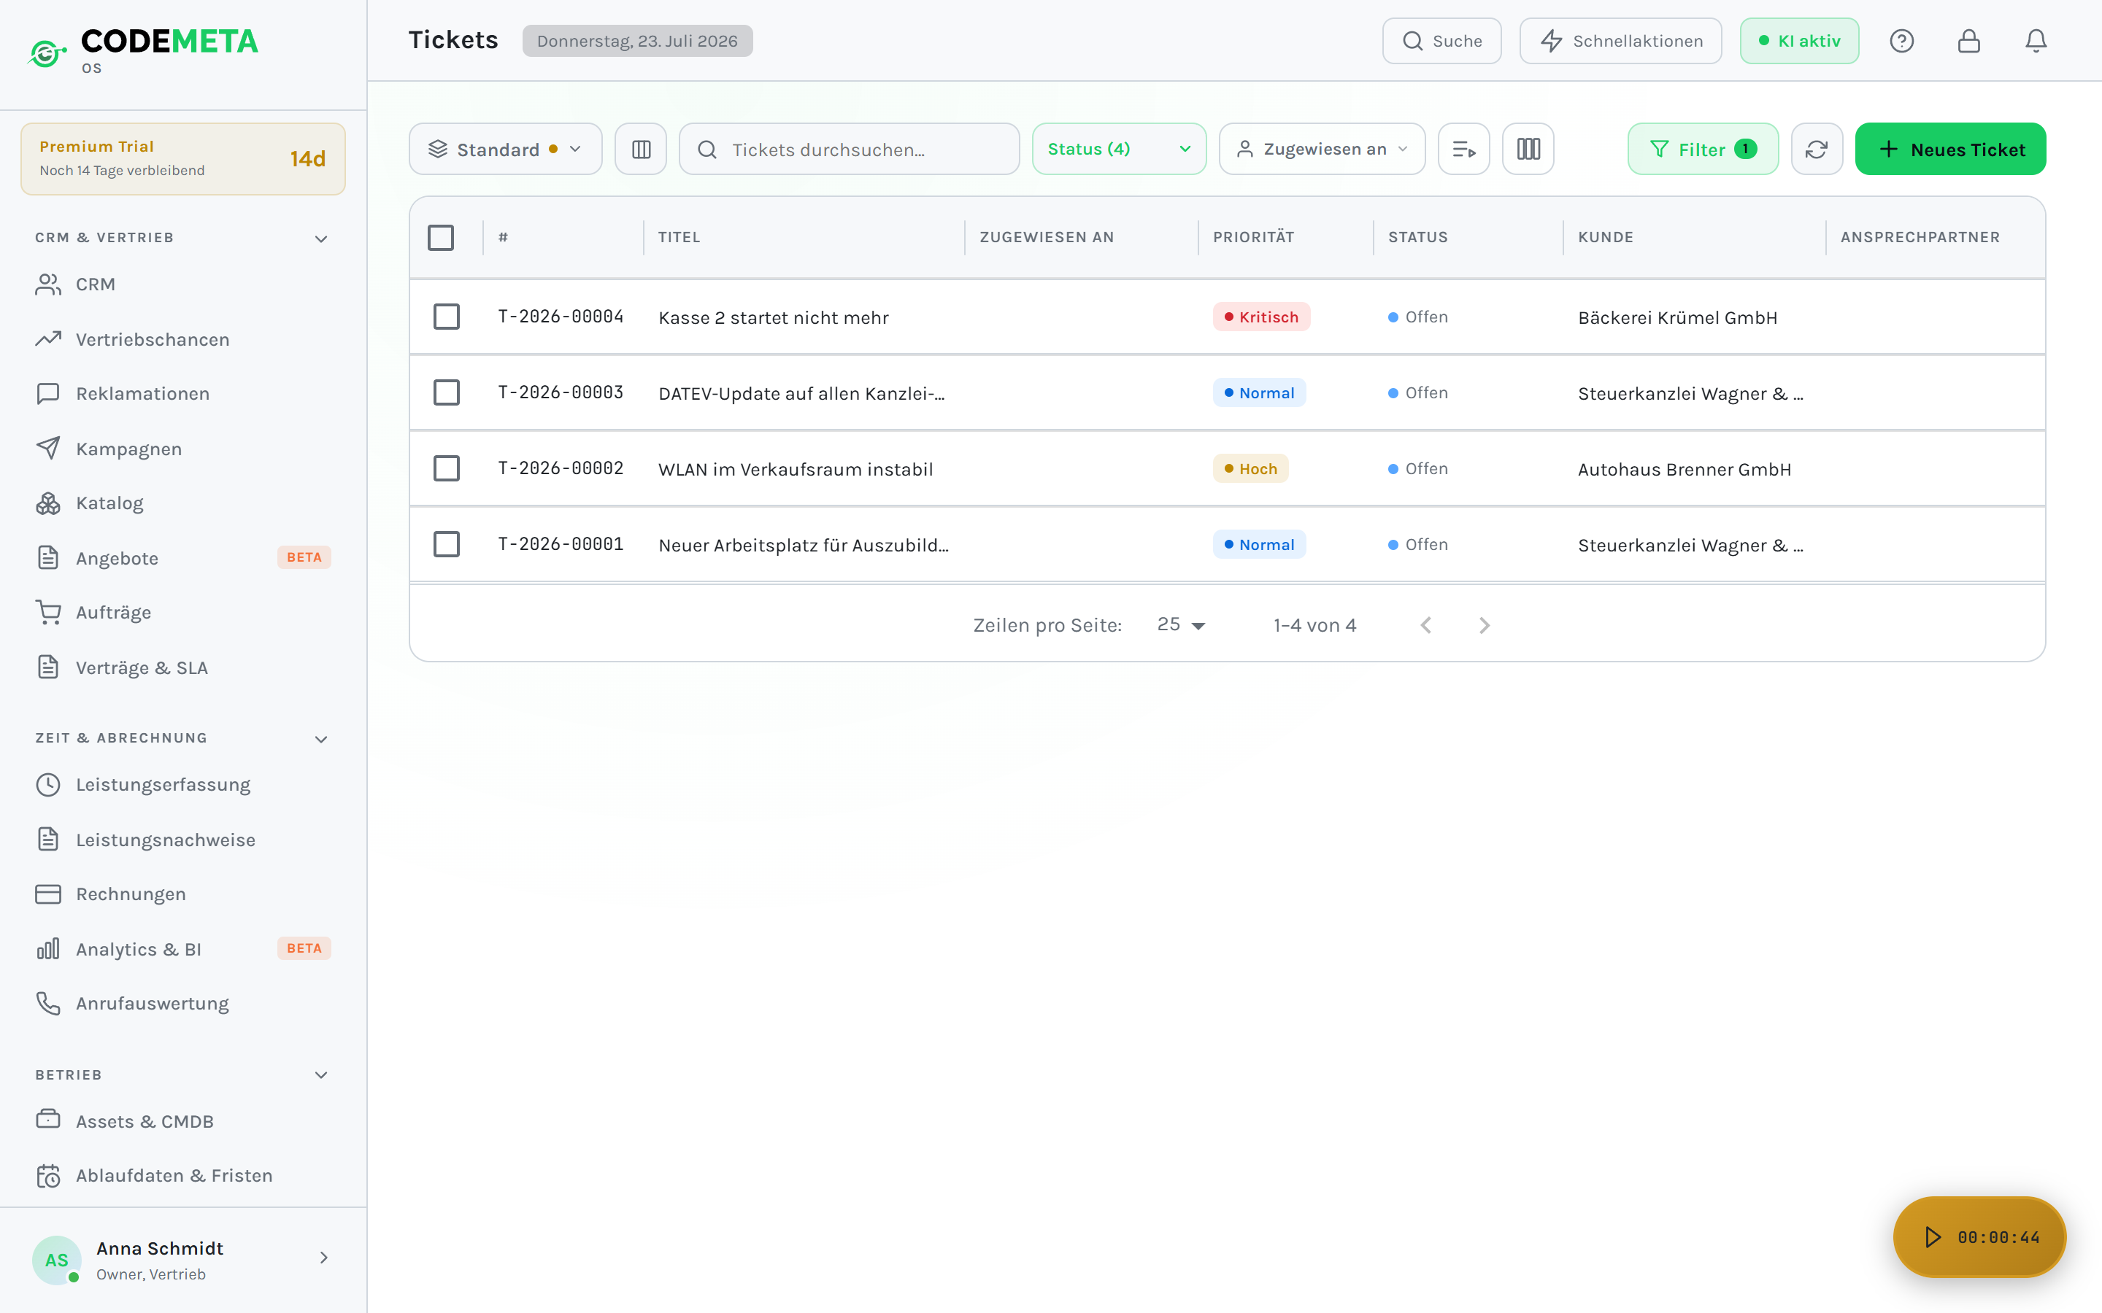Sort by Status column header
Screen dimensions: 2102x1313
click(x=1417, y=237)
